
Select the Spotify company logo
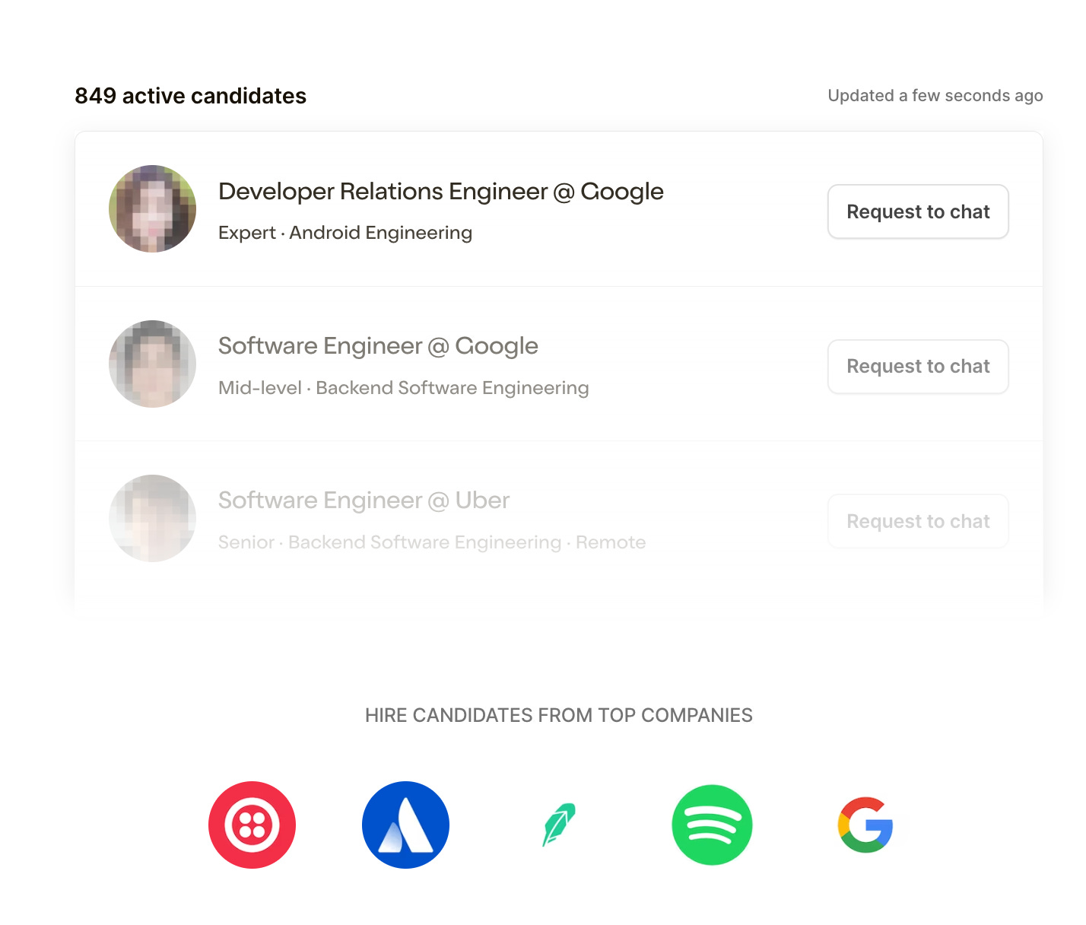tap(712, 825)
